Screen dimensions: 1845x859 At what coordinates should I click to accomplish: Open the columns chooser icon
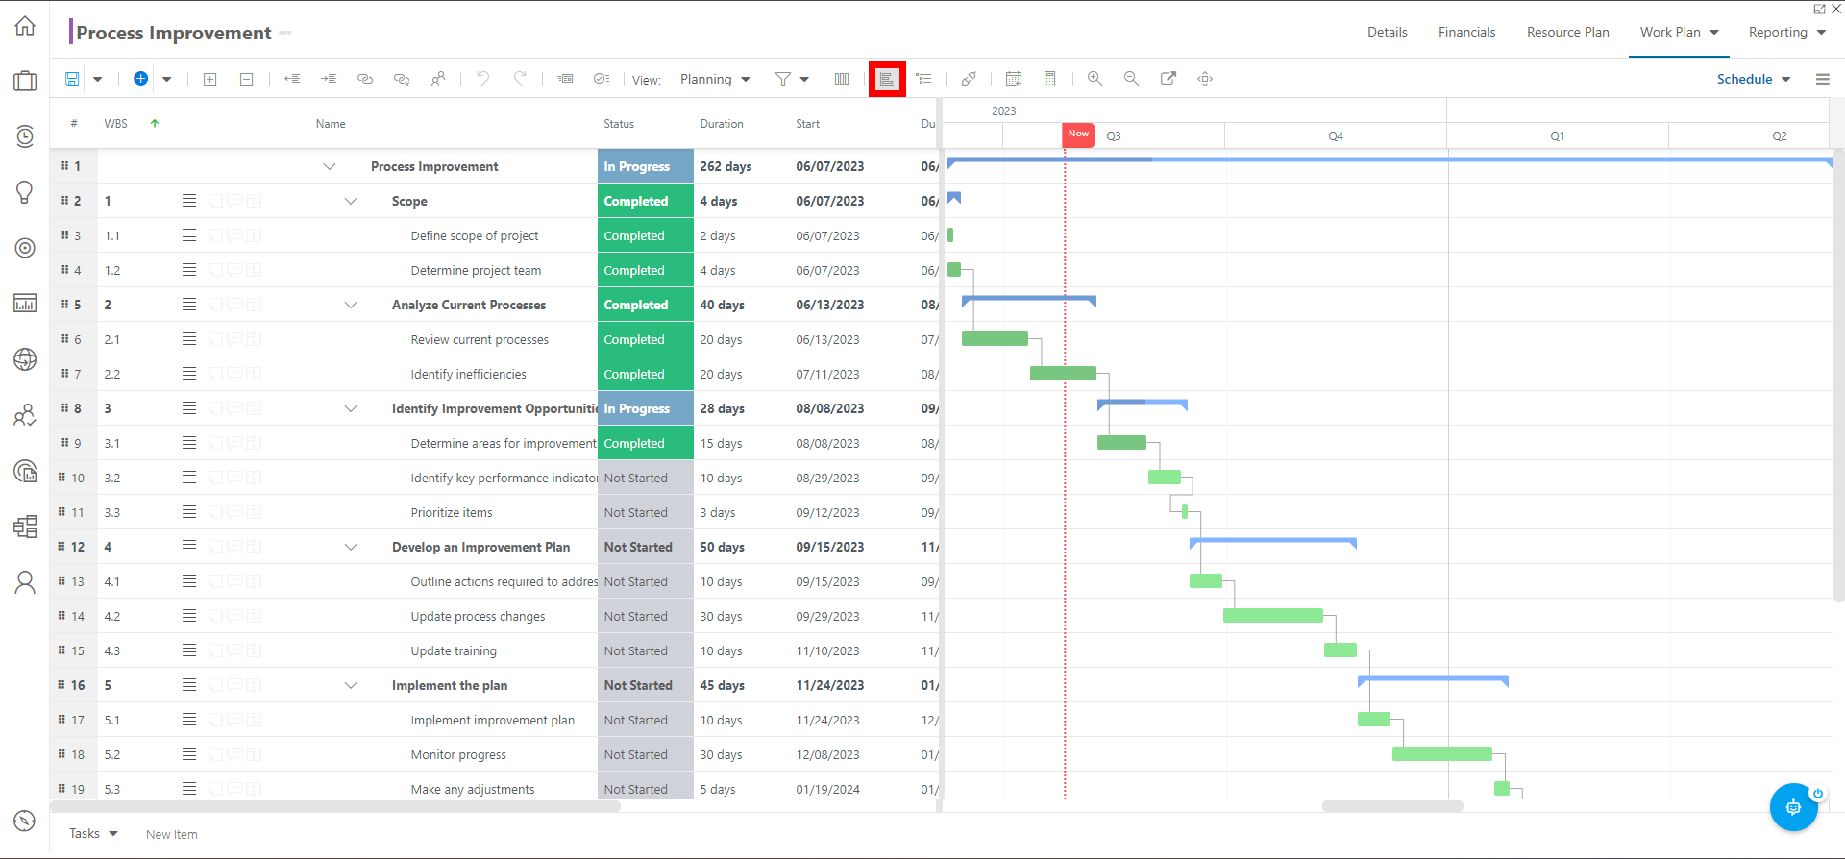(x=842, y=79)
